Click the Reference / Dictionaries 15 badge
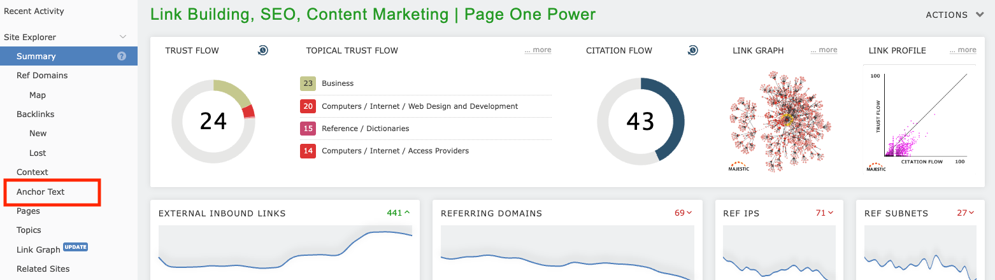 point(308,129)
